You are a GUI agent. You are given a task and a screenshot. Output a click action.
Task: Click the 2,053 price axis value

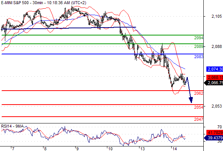pyautogui.click(x=217, y=106)
